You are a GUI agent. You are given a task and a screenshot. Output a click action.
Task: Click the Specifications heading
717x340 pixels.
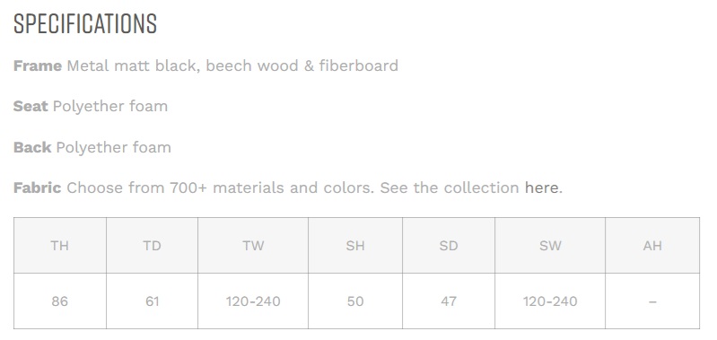85,23
